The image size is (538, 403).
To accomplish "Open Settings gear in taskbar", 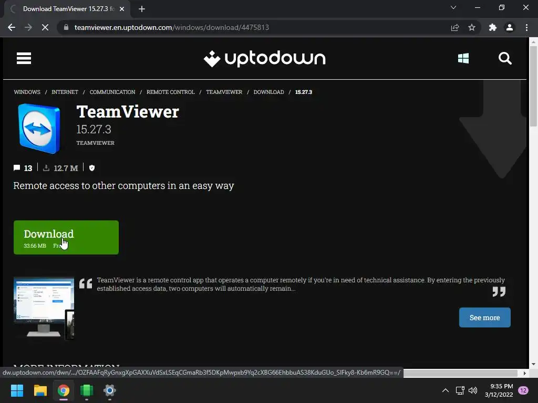I will point(110,390).
